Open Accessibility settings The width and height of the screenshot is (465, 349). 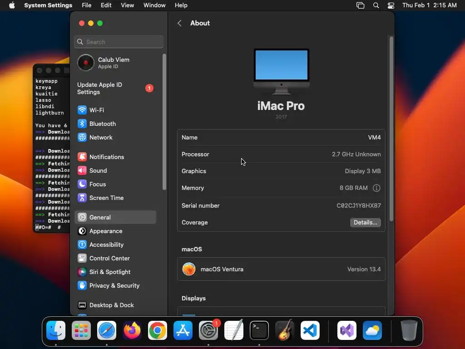point(115,244)
